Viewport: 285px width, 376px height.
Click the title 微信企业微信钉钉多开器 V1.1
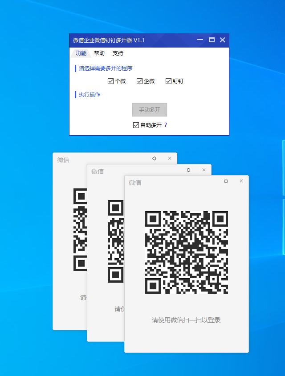109,40
